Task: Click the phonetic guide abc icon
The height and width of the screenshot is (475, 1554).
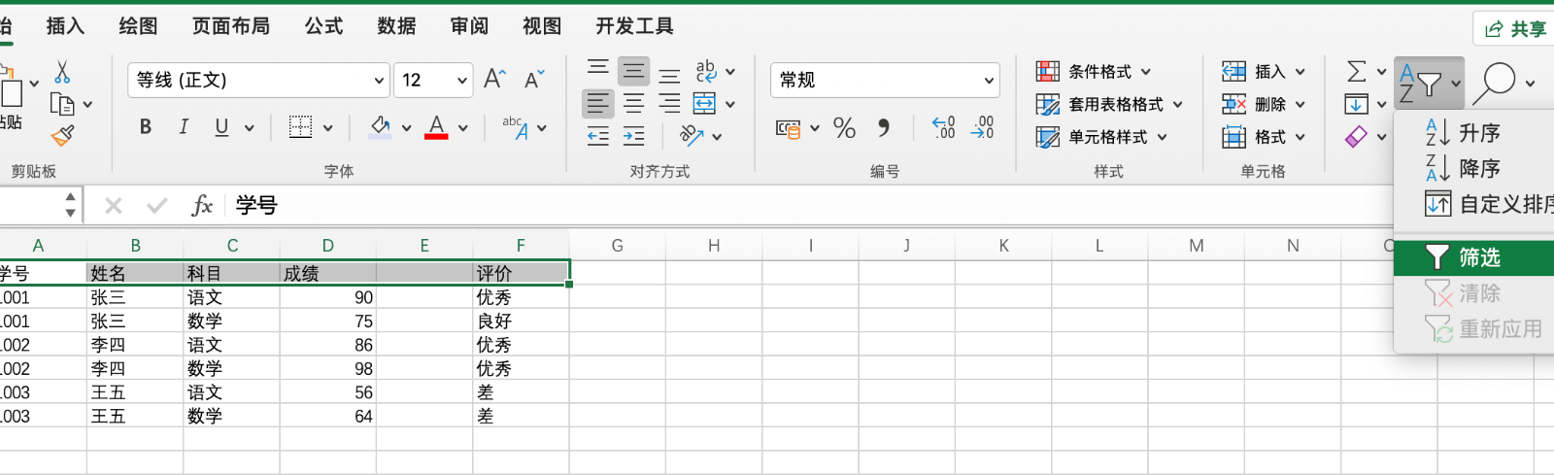Action: tap(516, 127)
